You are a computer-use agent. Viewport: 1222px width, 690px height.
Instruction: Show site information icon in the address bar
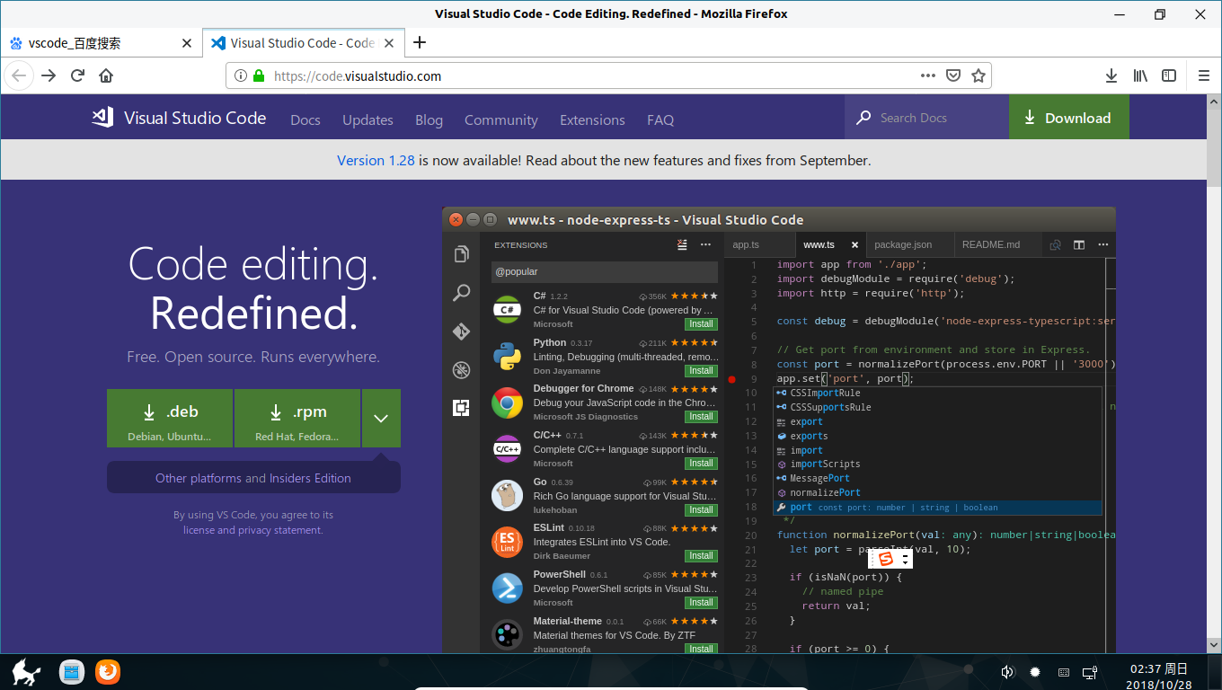240,76
